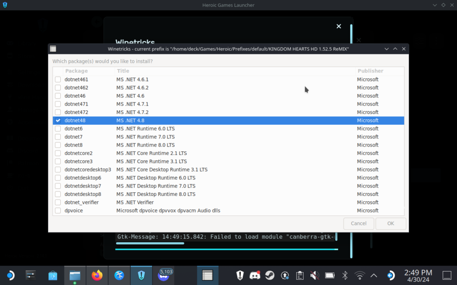The height and width of the screenshot is (285, 457).
Task: Open clipboard tray icon
Action: (299, 275)
